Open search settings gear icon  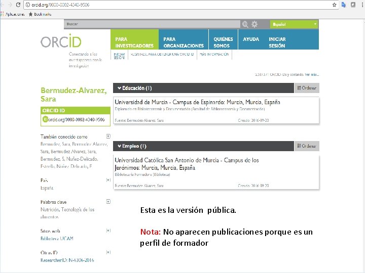click(254, 24)
